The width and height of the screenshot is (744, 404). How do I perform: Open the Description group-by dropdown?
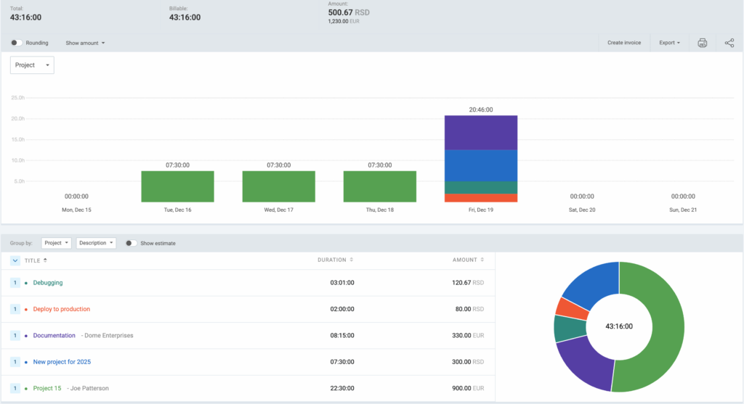[x=96, y=243]
